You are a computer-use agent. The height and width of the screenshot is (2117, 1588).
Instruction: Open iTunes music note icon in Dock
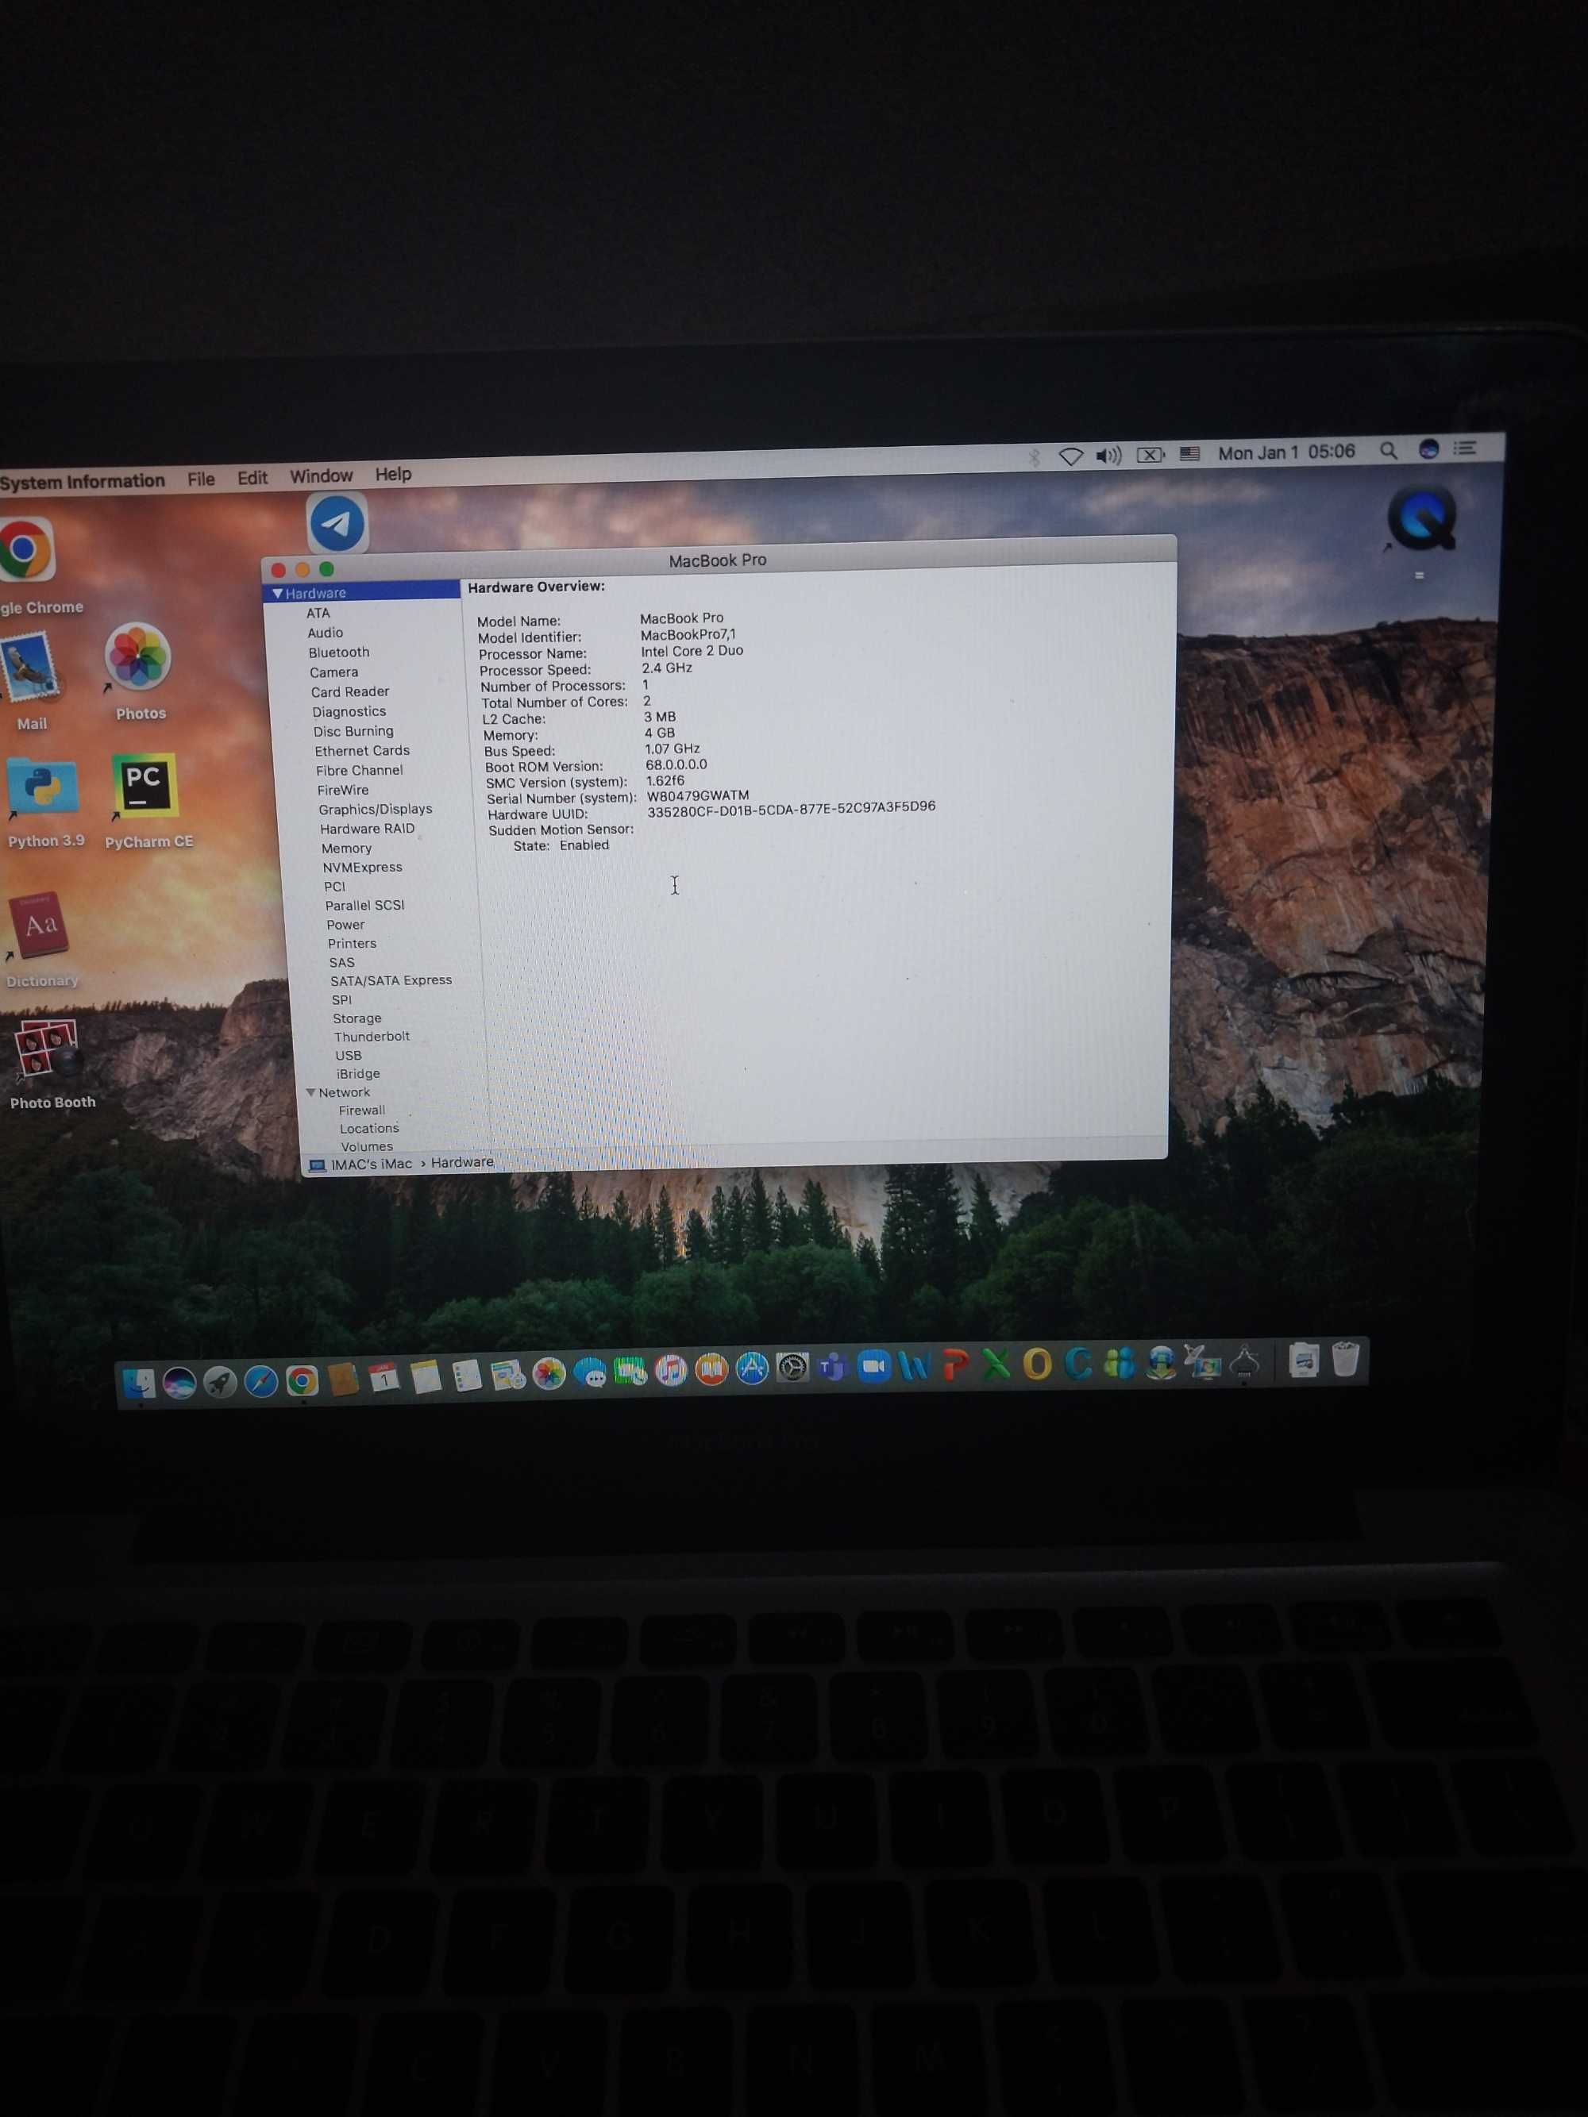coord(671,1372)
